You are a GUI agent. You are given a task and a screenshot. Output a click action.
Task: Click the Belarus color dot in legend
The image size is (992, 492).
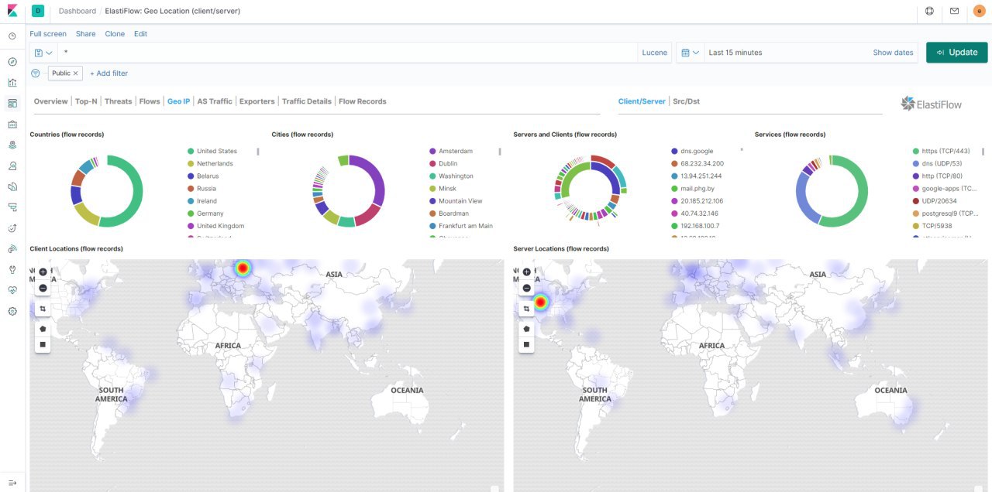[191, 176]
